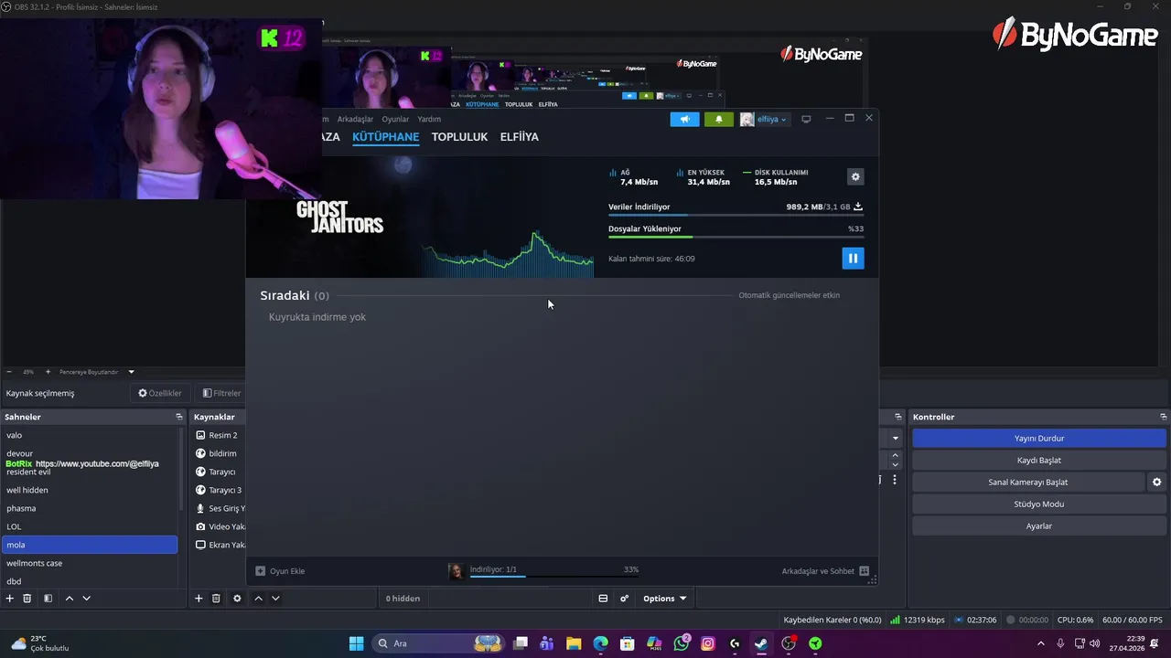This screenshot has width=1171, height=658.
Task: Click Sanal Kamerayı Başlat button
Action: 1027,483
